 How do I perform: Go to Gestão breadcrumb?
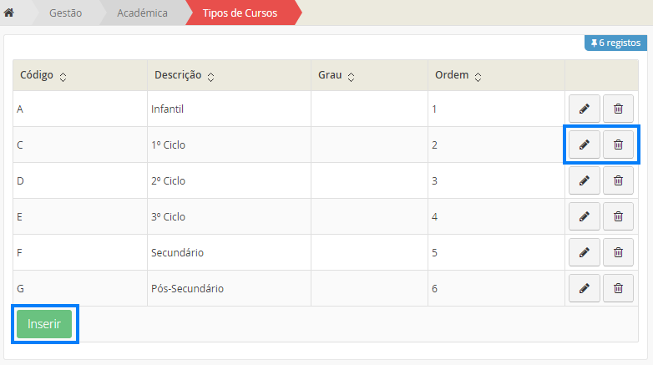(65, 13)
